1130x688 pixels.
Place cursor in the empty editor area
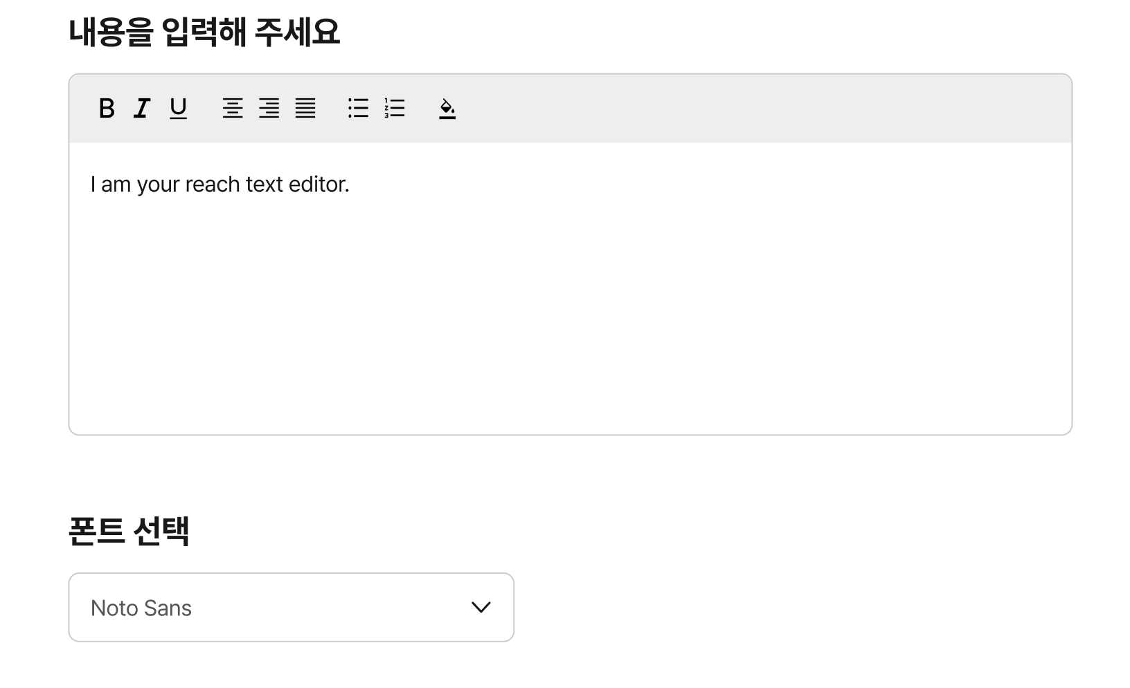pos(570,311)
